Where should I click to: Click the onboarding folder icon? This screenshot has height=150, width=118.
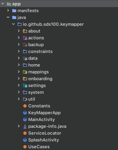pos(25,79)
